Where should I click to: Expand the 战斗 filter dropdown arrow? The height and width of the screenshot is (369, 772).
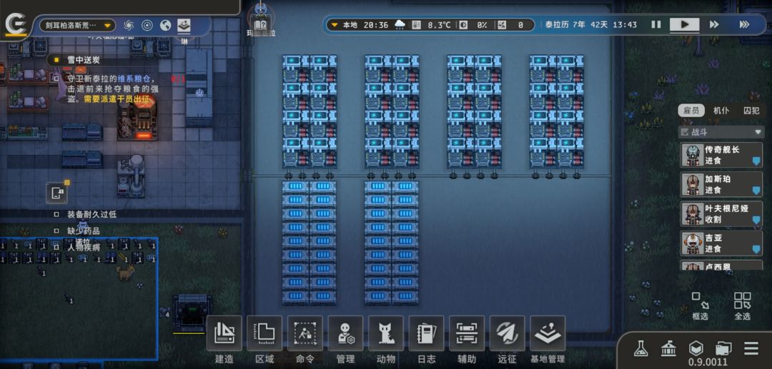[x=757, y=132]
